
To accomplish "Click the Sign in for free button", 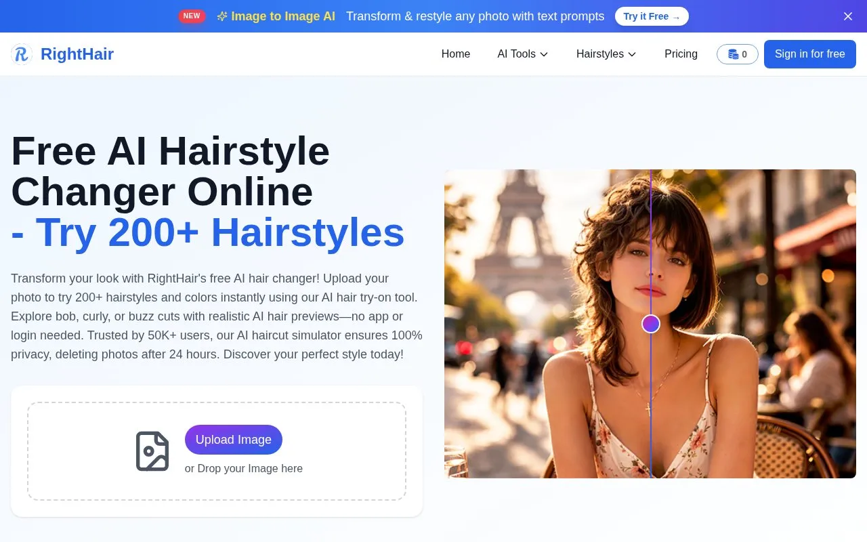I will pos(810,54).
